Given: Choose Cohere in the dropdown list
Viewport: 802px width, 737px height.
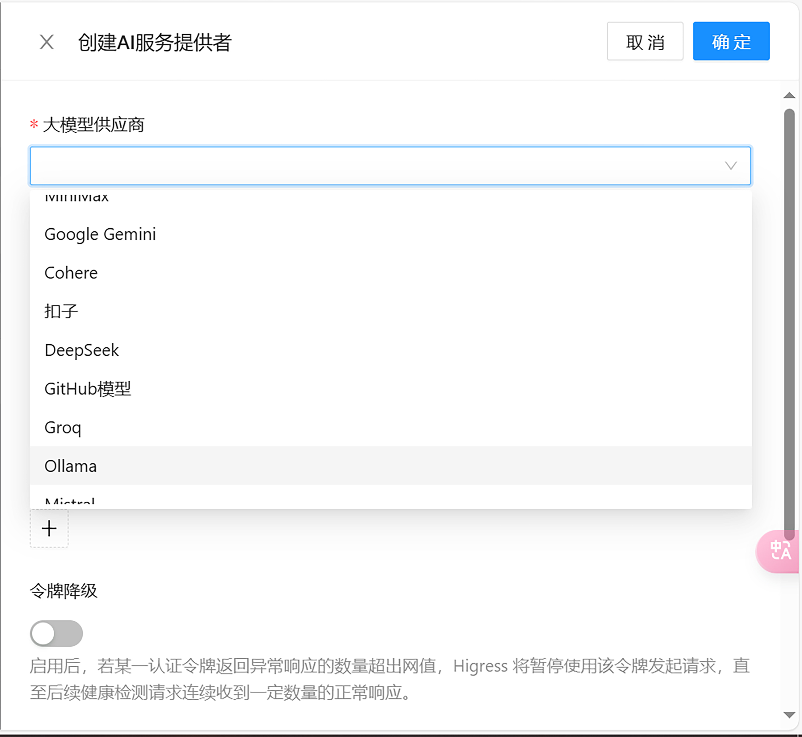Looking at the screenshot, I should [x=71, y=273].
